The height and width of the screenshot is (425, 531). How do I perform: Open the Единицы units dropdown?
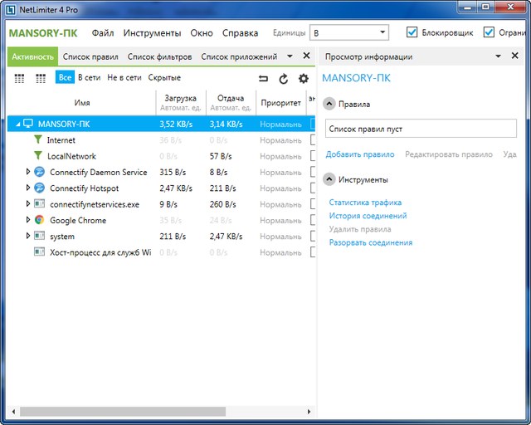pyautogui.click(x=349, y=32)
